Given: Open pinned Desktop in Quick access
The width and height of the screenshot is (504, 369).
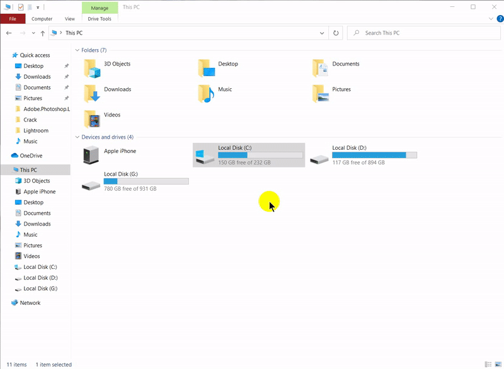Looking at the screenshot, I should click(x=33, y=66).
